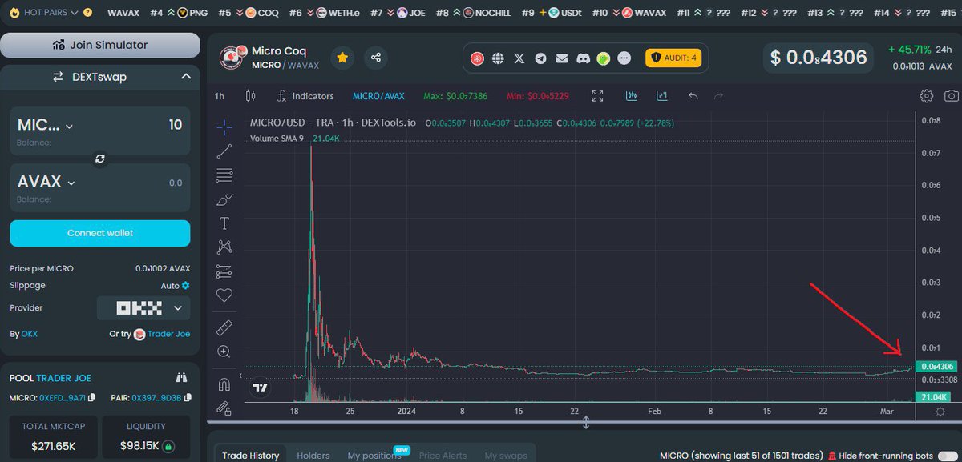962x462 pixels.
Task: Open the Trader Joe swap link
Action: pyautogui.click(x=170, y=334)
